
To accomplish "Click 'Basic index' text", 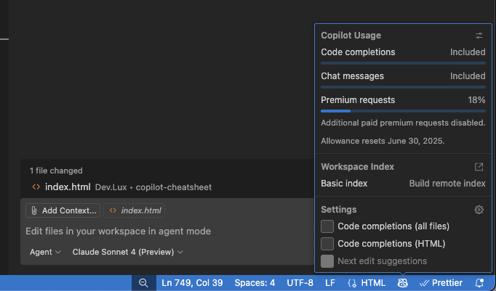I will (x=344, y=184).
